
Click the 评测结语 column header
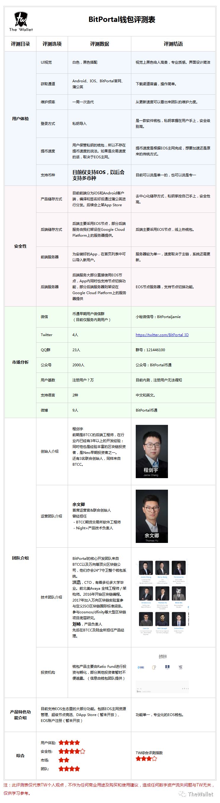click(173, 44)
